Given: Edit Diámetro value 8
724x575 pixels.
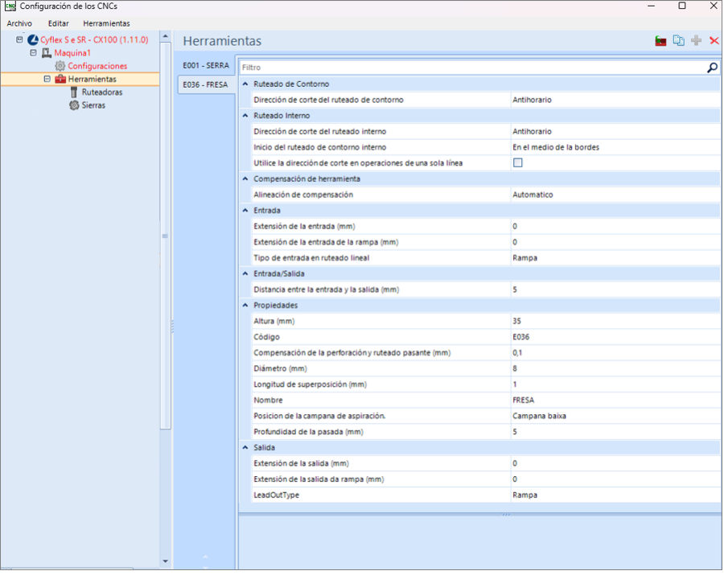Looking at the screenshot, I should point(615,368).
